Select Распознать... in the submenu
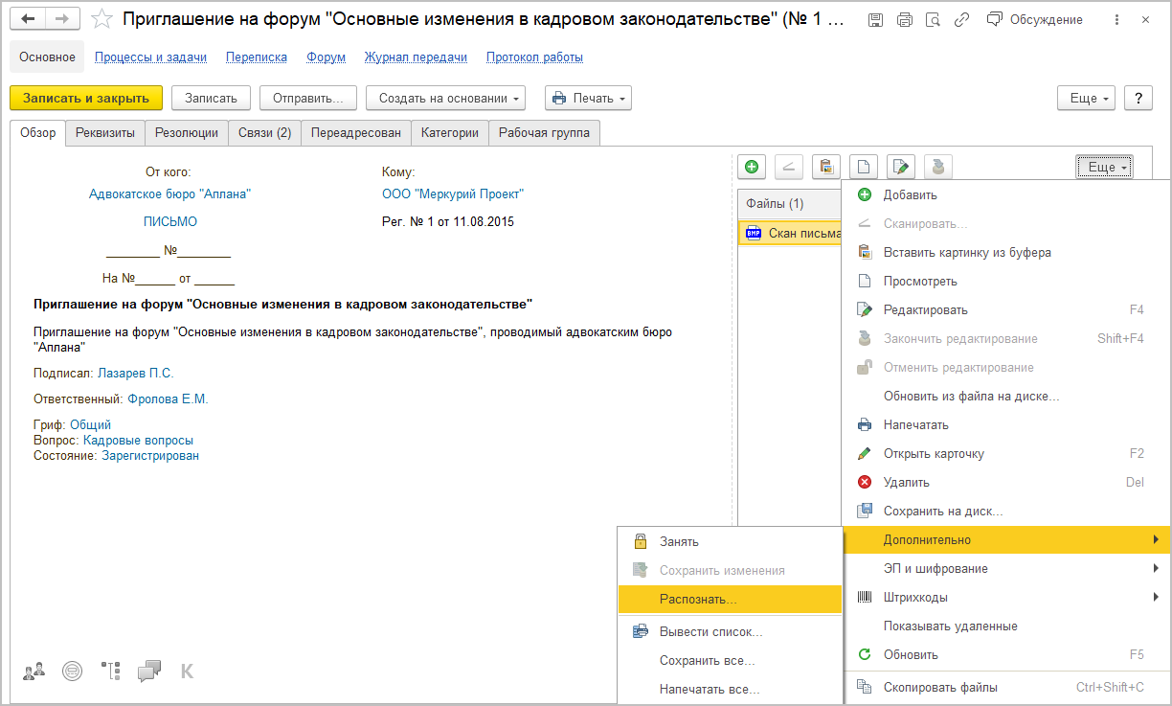The height and width of the screenshot is (706, 1172). (731, 599)
